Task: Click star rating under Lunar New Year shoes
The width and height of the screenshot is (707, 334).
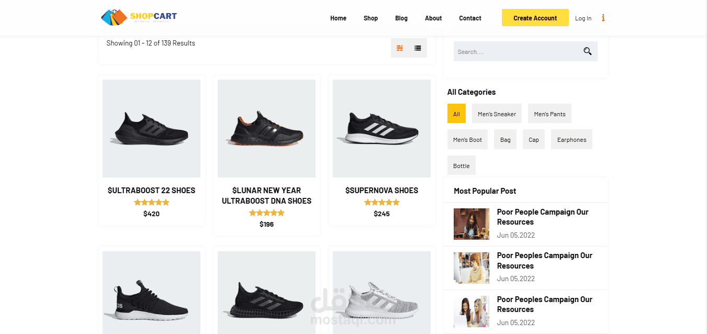Action: [x=266, y=213]
